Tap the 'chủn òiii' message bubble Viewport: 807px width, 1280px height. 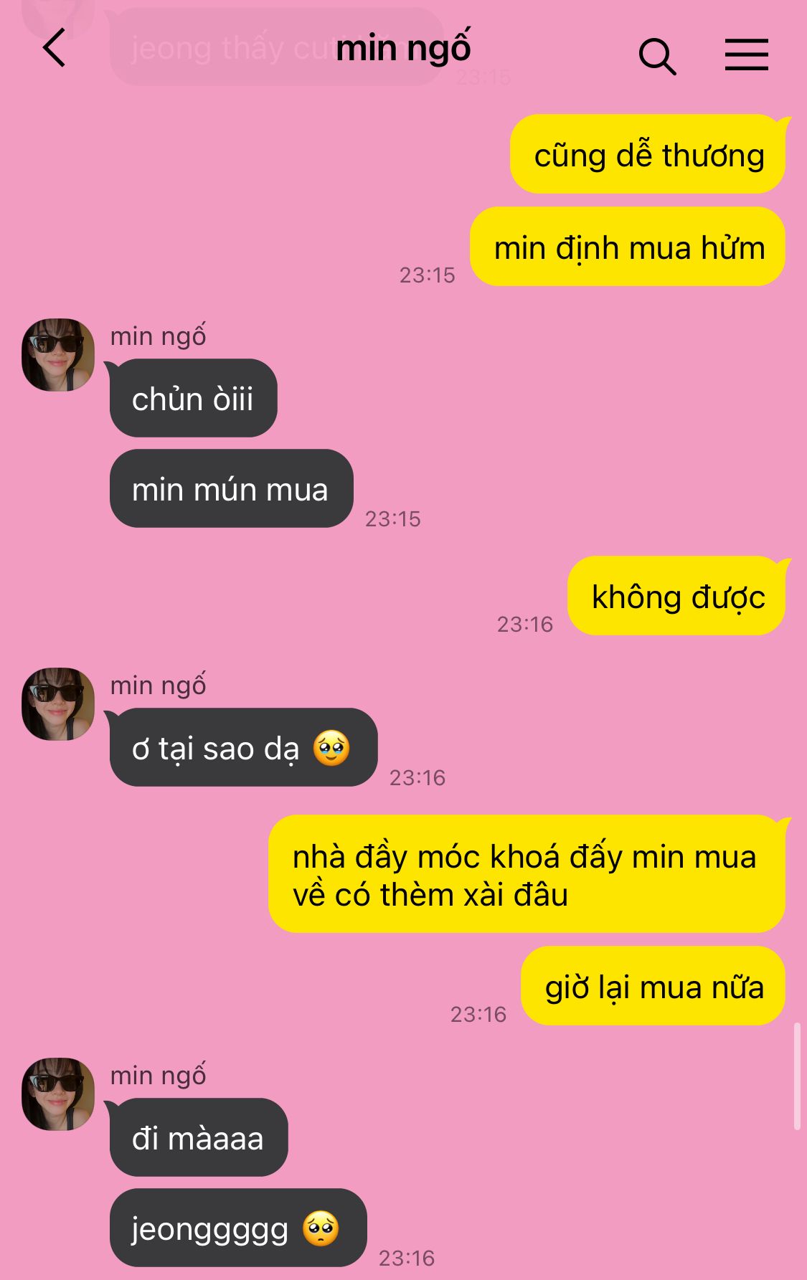click(x=193, y=398)
